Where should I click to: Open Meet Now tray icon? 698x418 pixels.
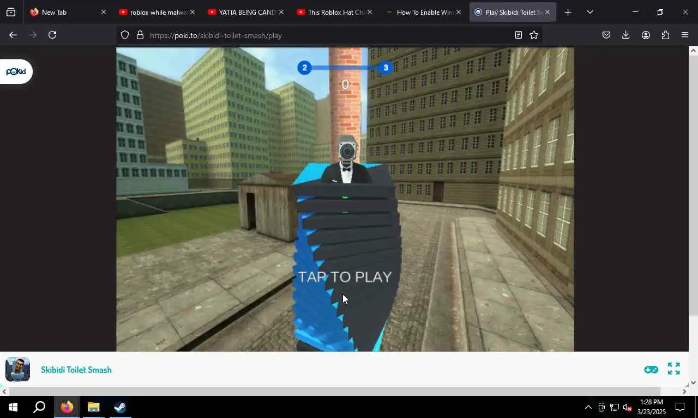click(x=601, y=407)
